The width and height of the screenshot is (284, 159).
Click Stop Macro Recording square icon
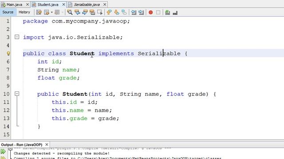pos(158,12)
